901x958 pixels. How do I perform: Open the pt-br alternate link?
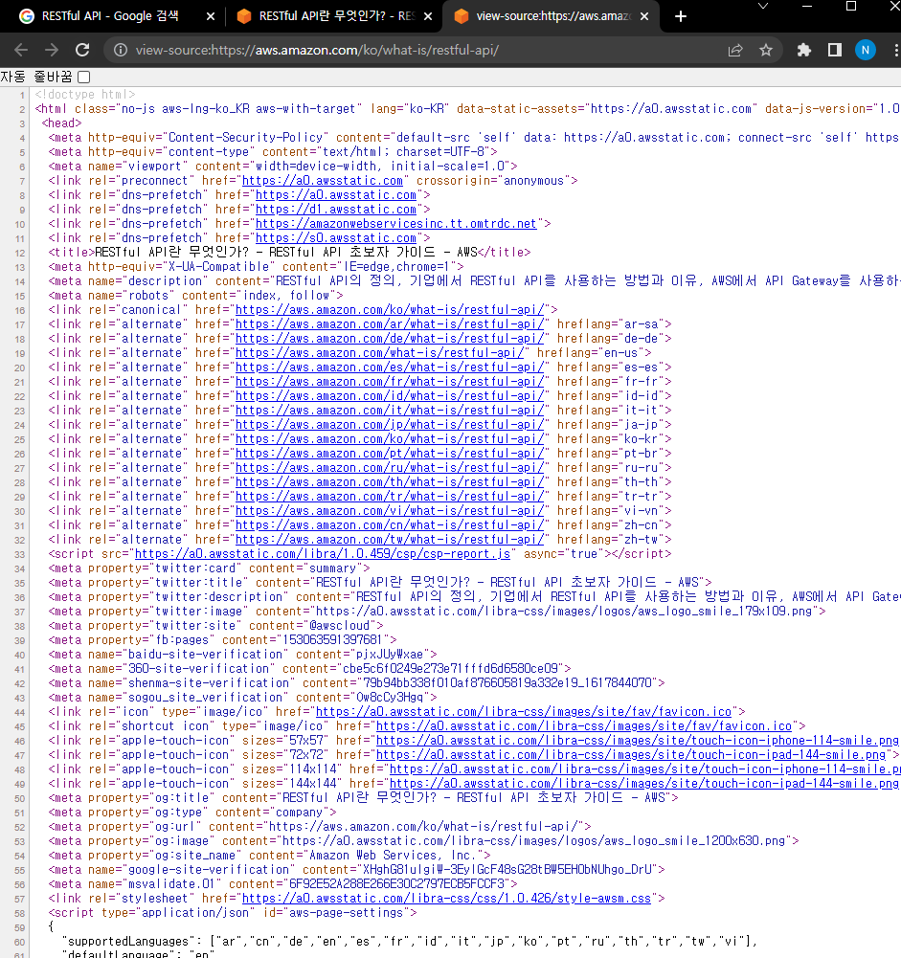390,454
